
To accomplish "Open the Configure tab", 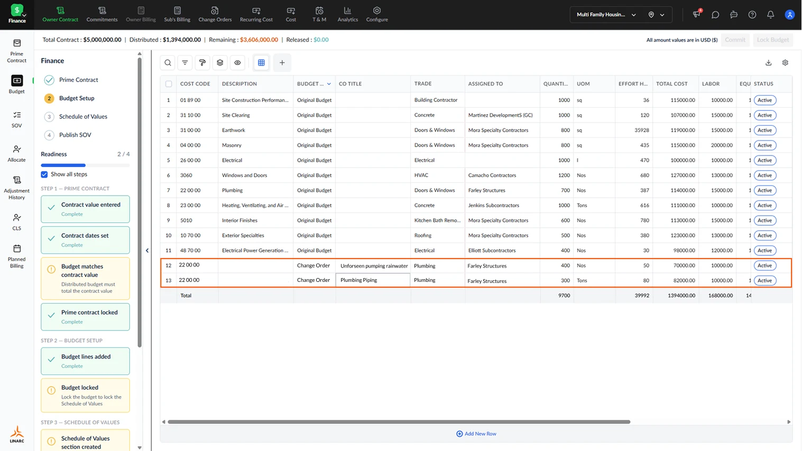I will 377,14.
